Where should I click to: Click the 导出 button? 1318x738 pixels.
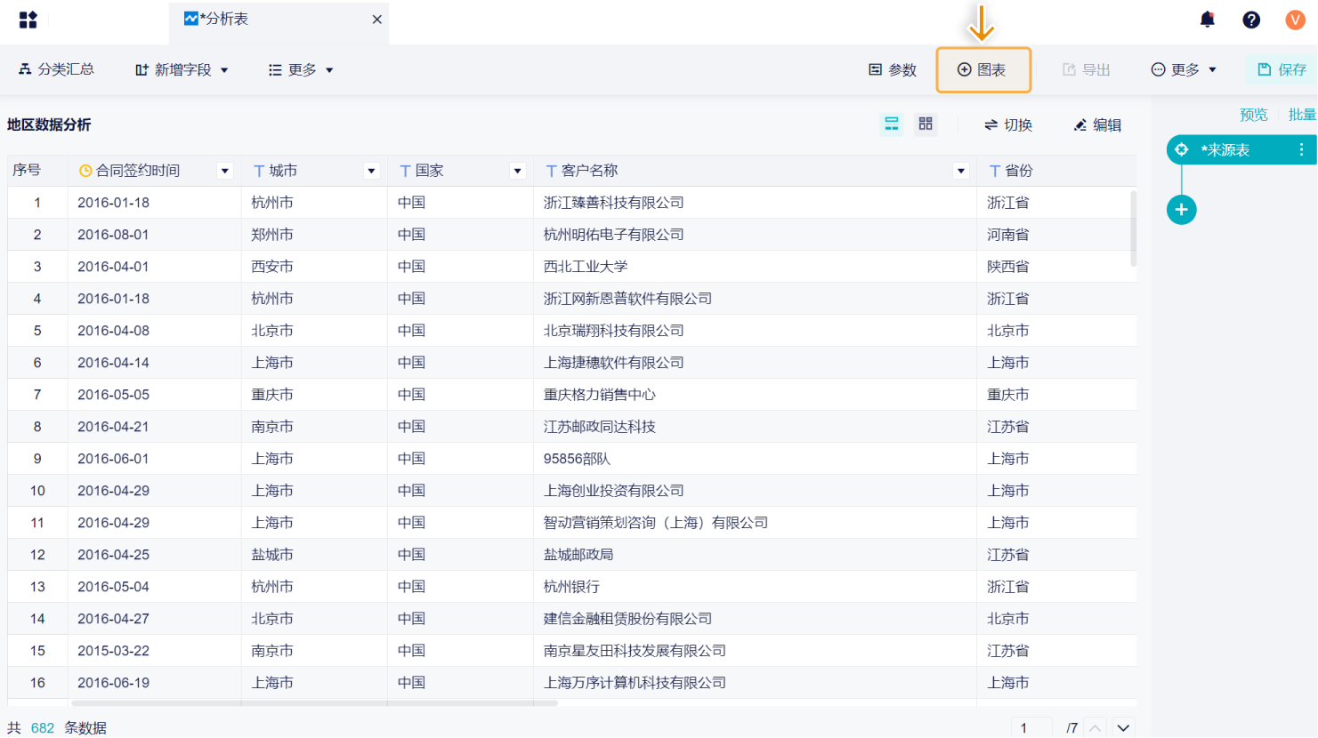pyautogui.click(x=1087, y=69)
